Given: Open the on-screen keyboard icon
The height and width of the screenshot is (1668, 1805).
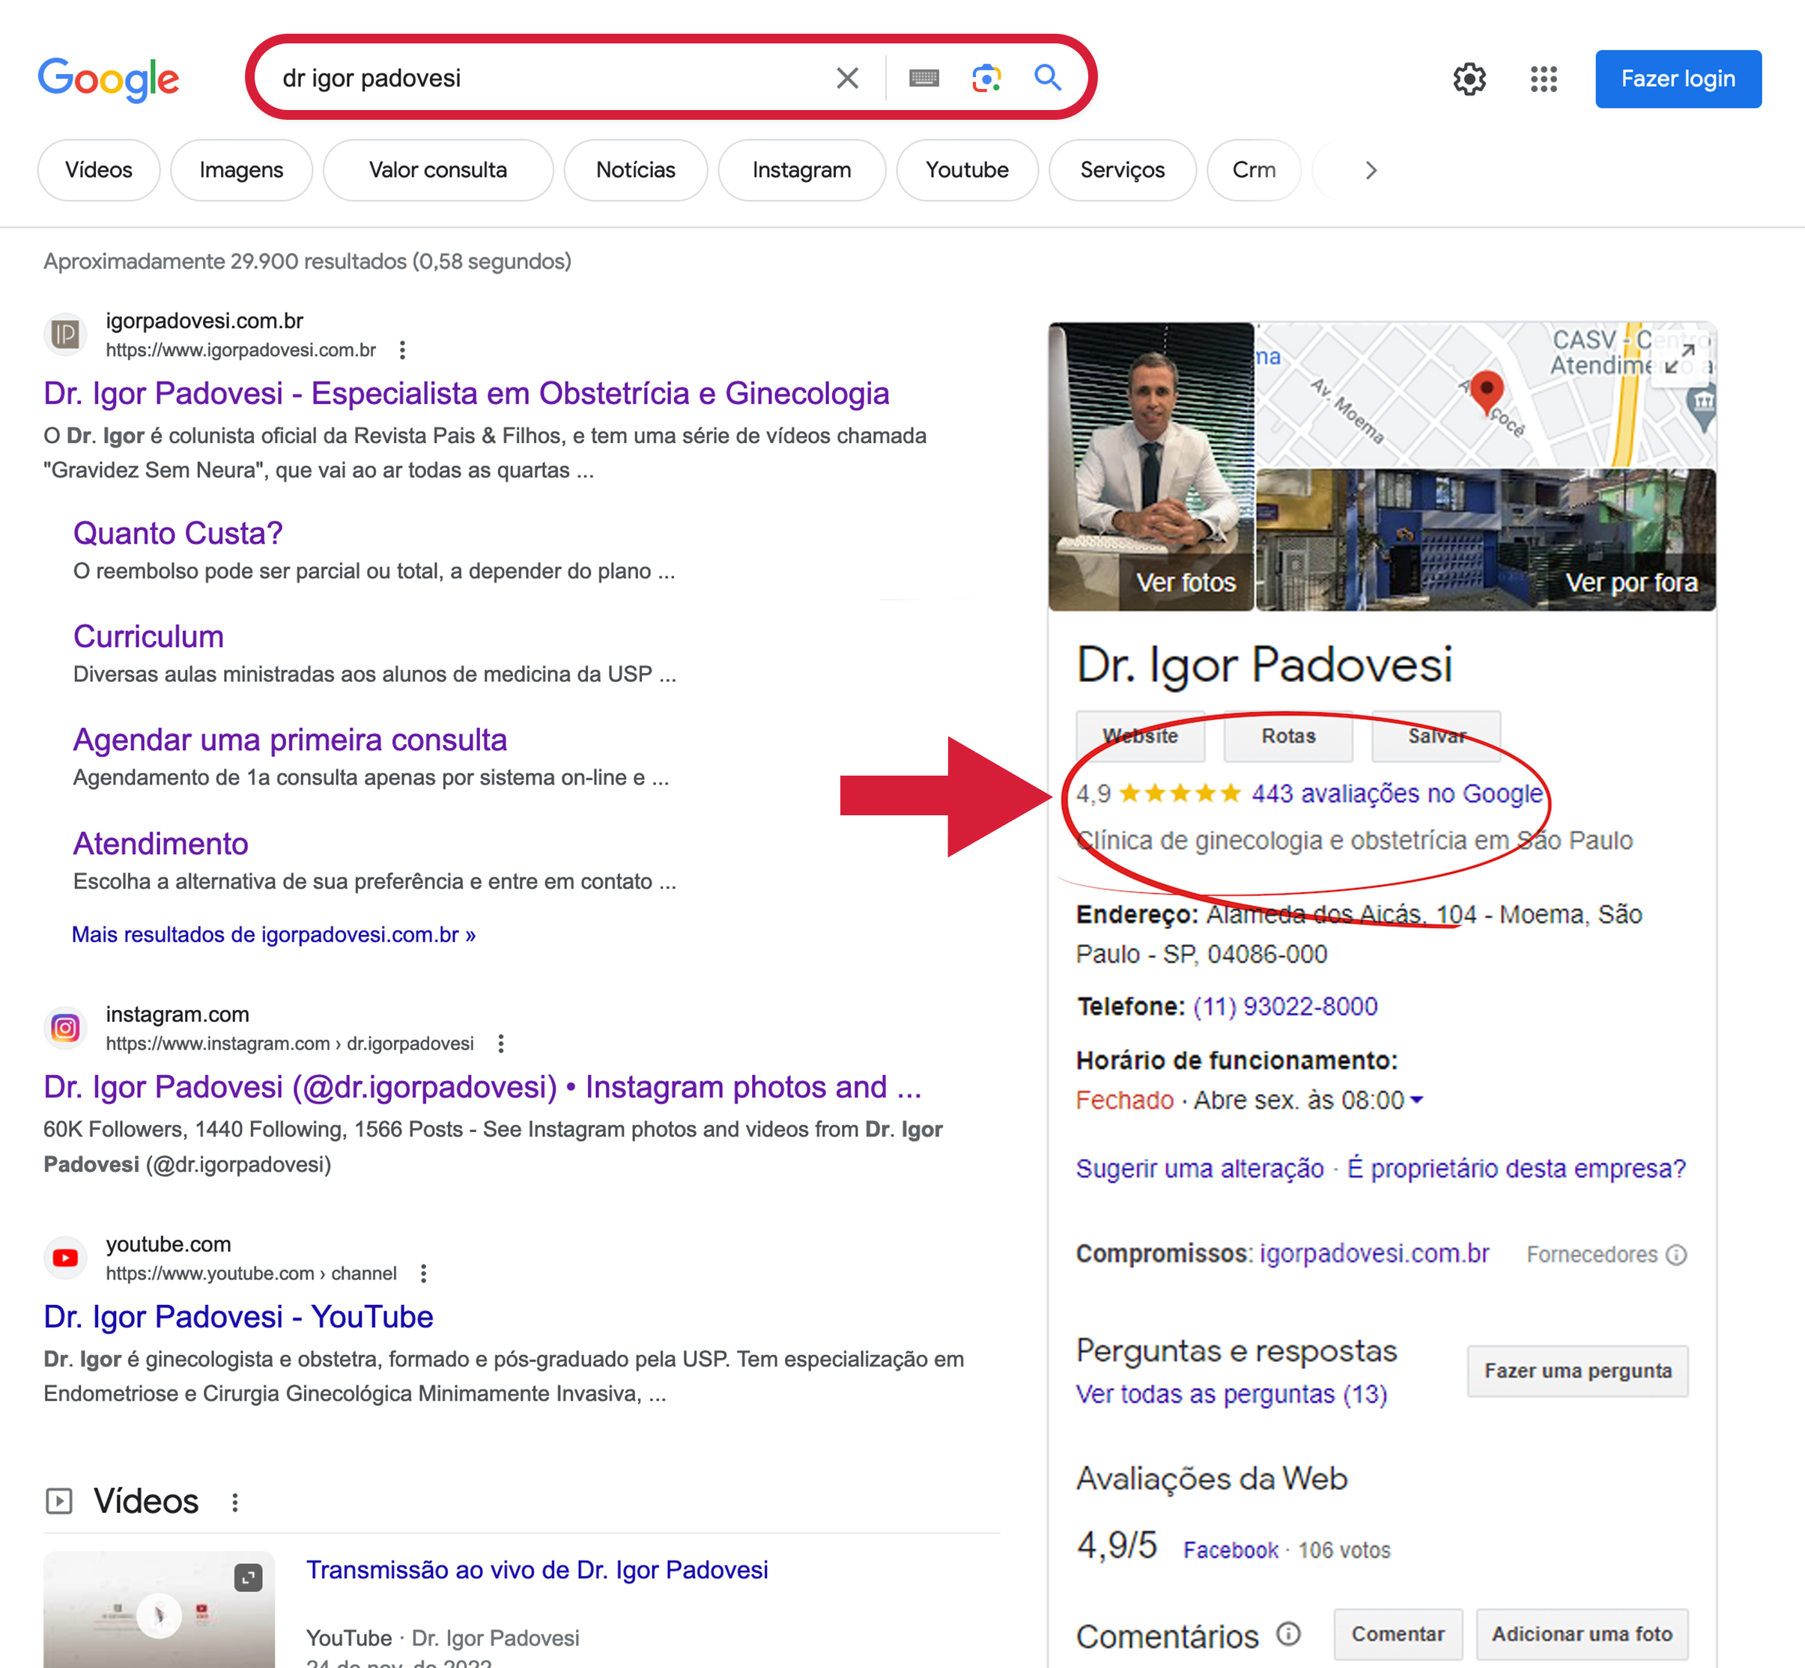Looking at the screenshot, I should [923, 78].
